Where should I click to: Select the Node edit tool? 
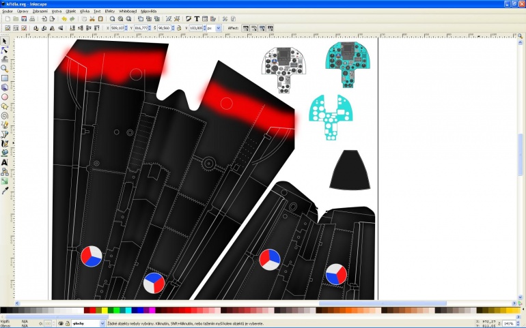[x=5, y=50]
